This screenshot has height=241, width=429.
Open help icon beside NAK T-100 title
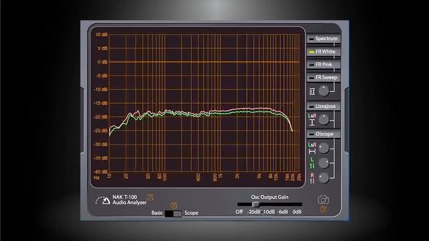[x=150, y=197]
